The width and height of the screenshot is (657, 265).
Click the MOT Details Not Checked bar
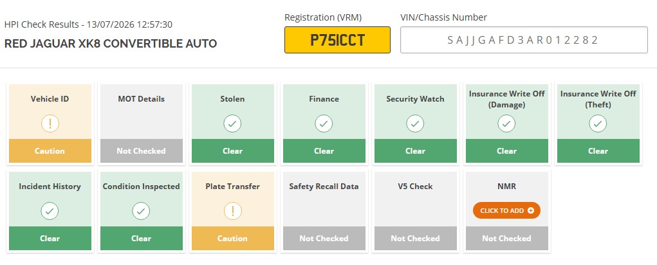coord(141,151)
